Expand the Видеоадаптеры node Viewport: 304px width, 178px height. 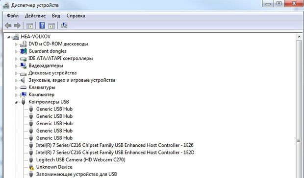coord(16,66)
